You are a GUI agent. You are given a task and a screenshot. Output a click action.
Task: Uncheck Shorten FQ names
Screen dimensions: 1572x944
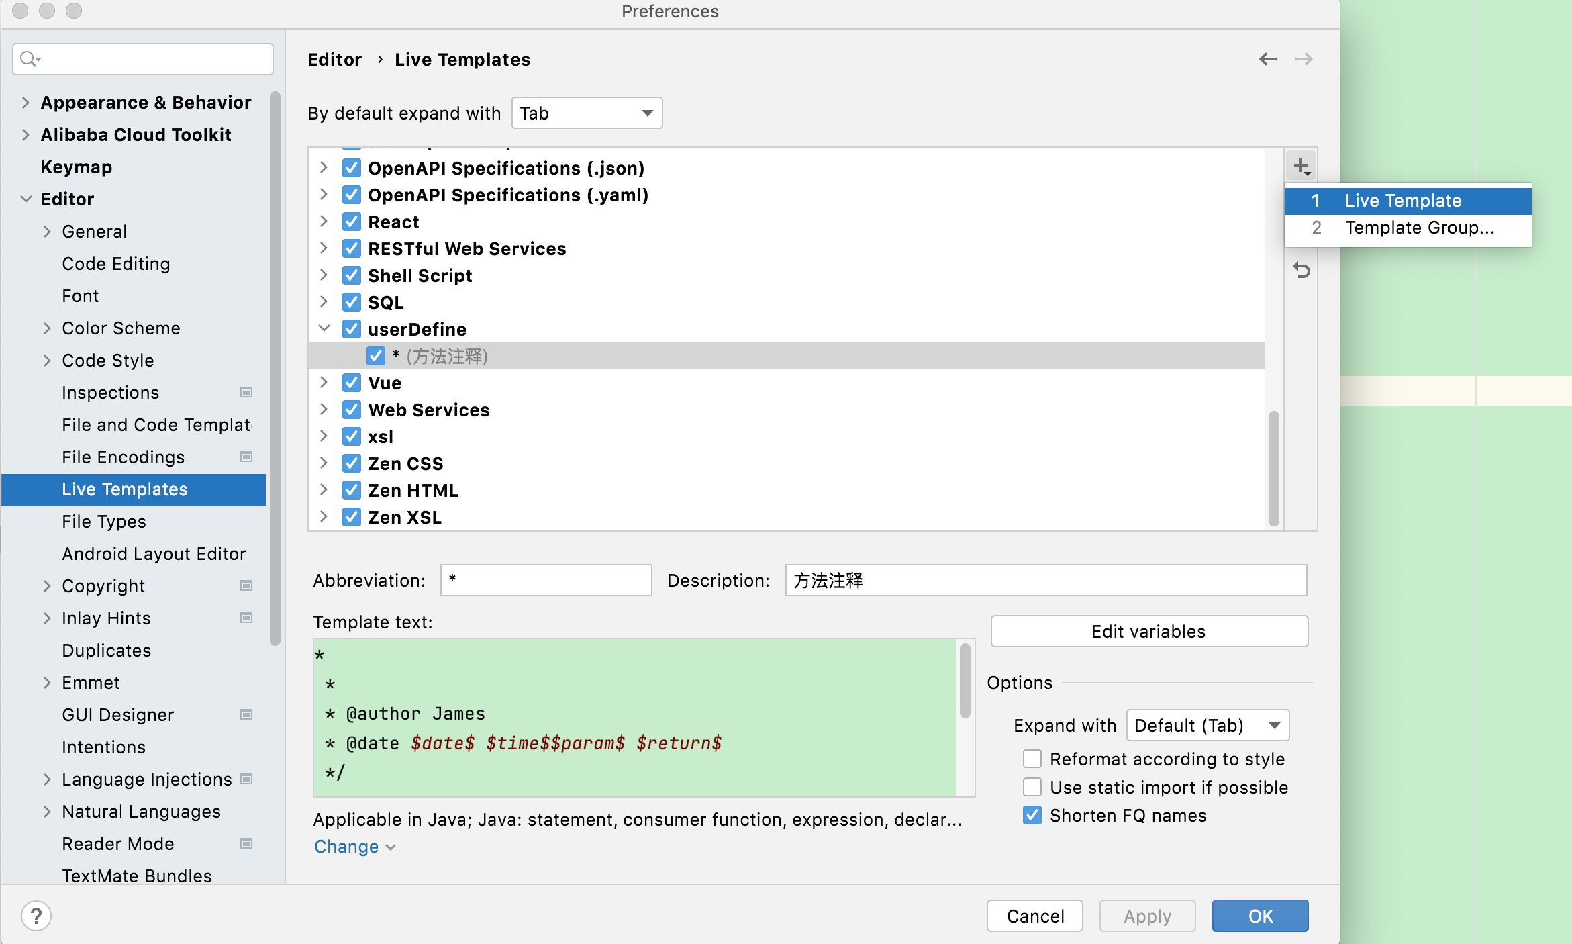click(1032, 815)
